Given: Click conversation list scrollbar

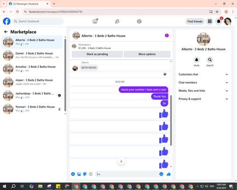Looking at the screenshot, I should [x=65, y=75].
